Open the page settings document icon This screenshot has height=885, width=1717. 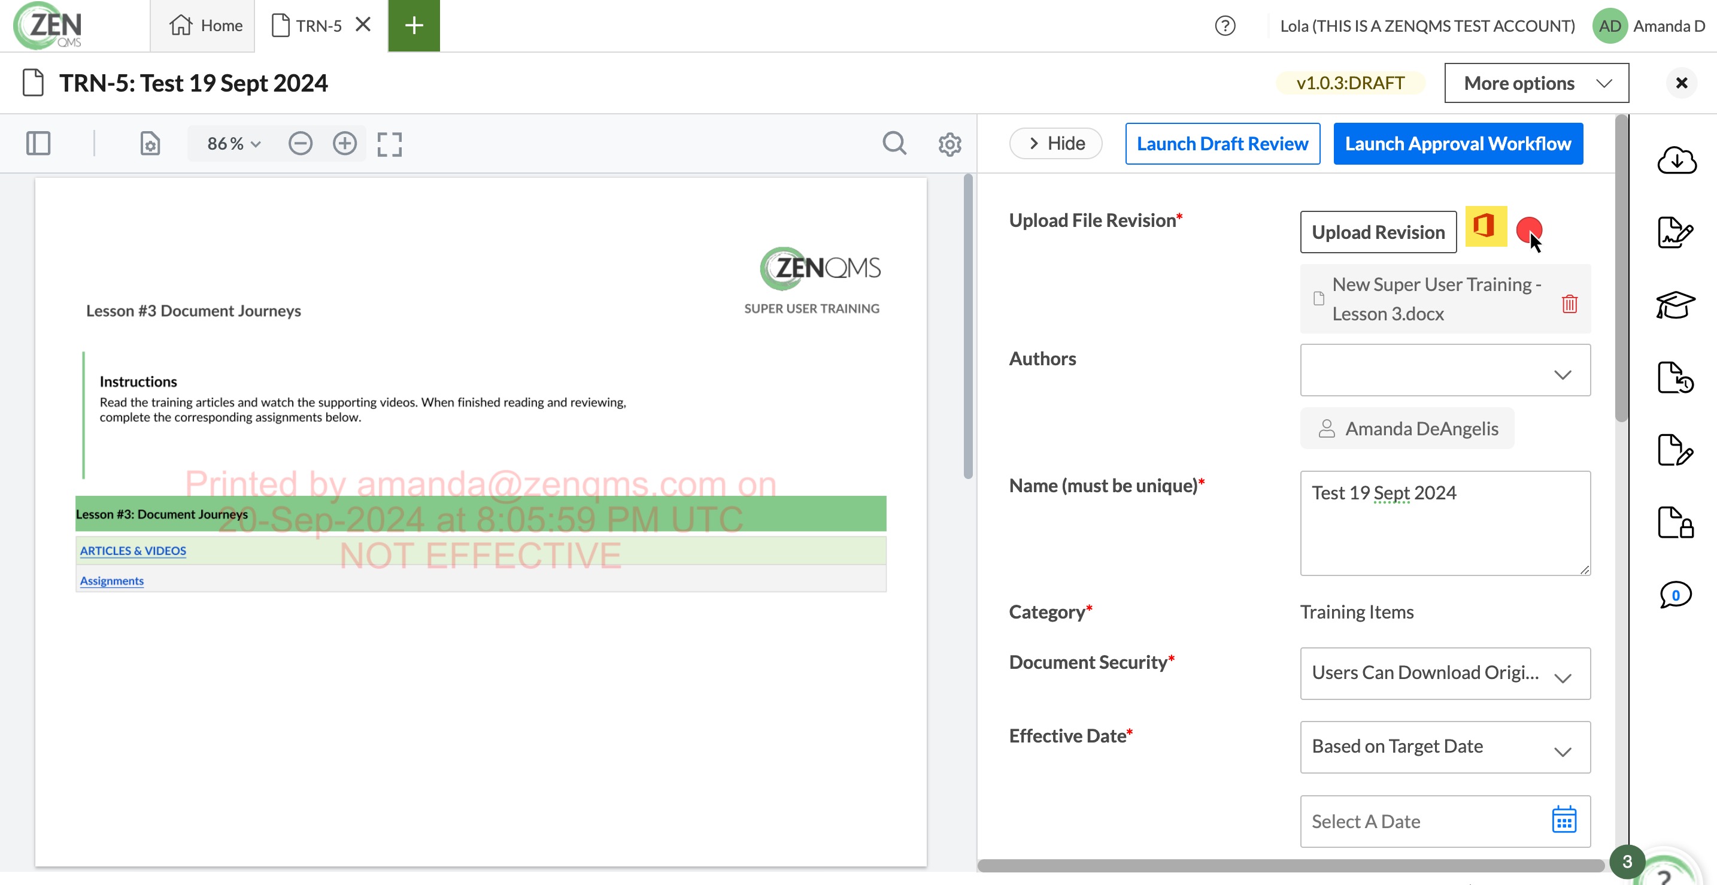[x=150, y=143]
